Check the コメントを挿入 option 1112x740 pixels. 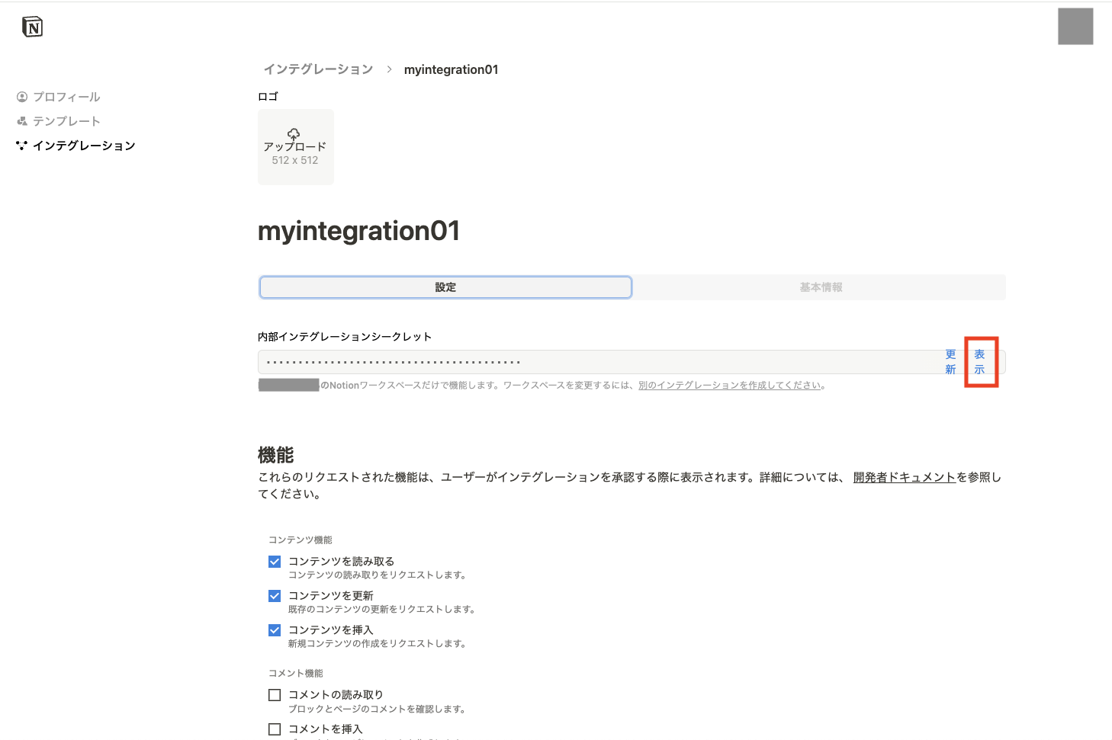click(x=275, y=729)
